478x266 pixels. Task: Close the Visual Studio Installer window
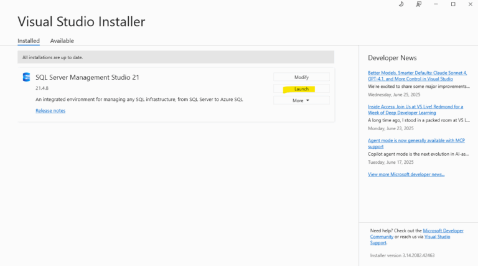(470, 4)
